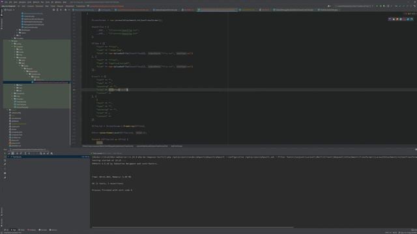Open the Services tool window tab

coord(53,230)
